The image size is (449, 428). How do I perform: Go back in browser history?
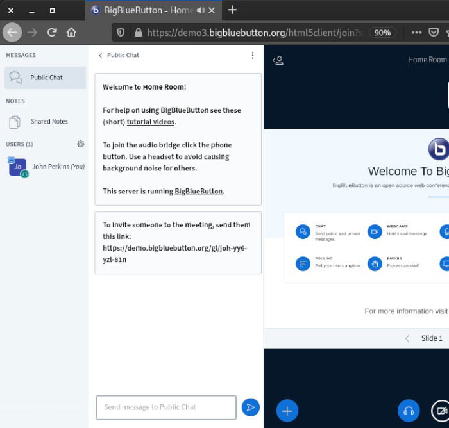click(x=12, y=33)
